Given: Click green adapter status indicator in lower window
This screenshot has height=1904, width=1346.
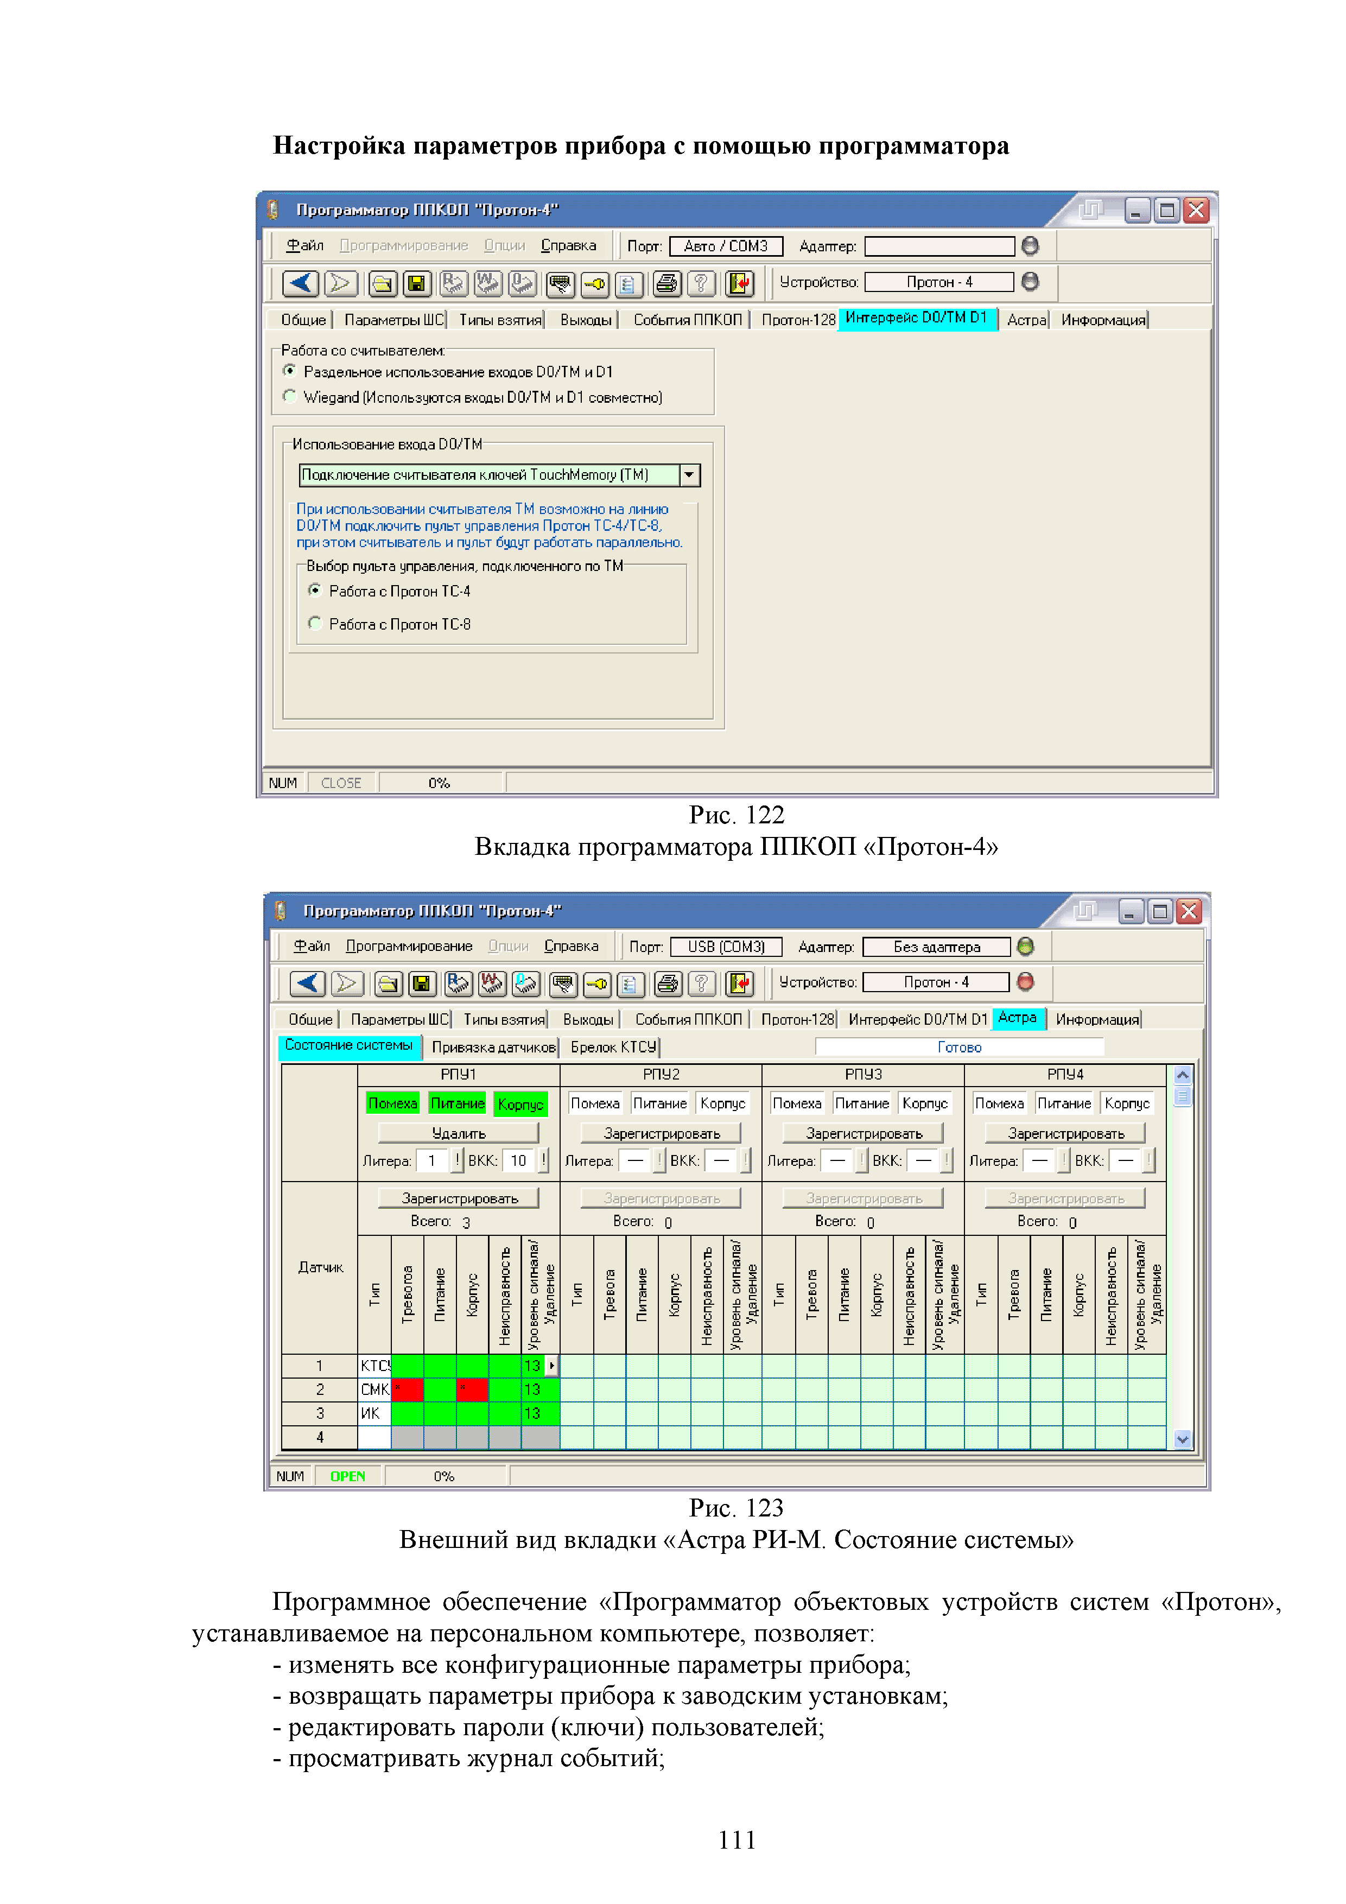Looking at the screenshot, I should coord(1026,946).
